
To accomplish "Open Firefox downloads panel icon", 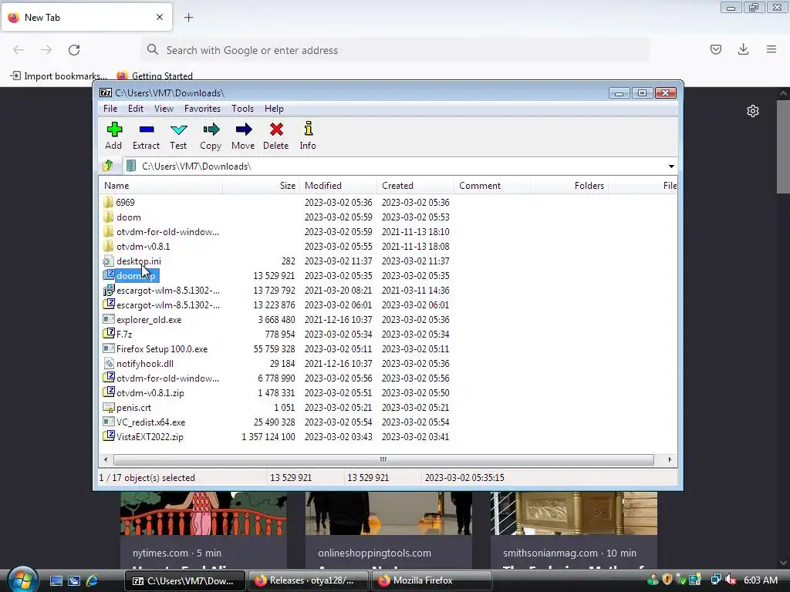I will point(743,49).
